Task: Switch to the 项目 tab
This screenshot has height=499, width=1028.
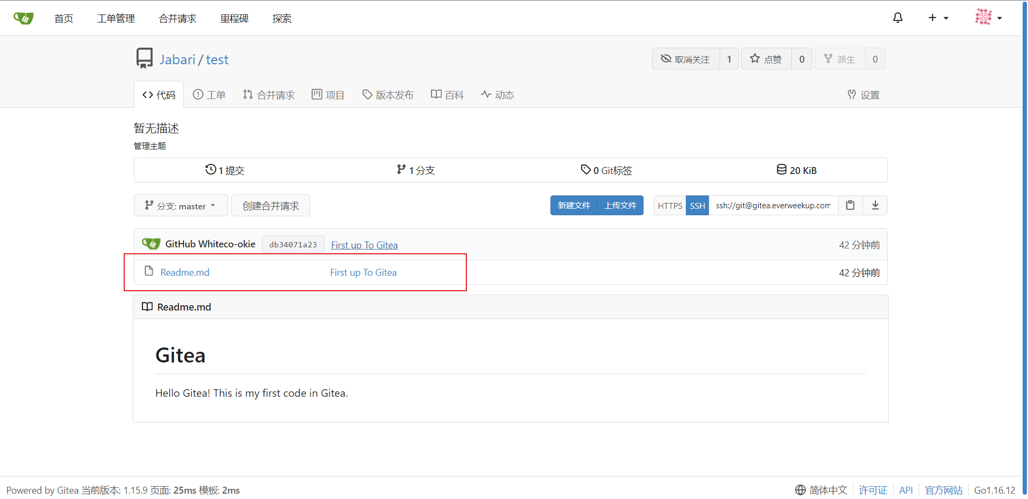Action: pyautogui.click(x=328, y=95)
